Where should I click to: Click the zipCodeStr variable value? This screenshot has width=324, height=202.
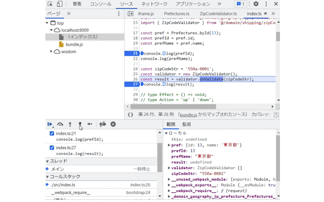(213, 174)
